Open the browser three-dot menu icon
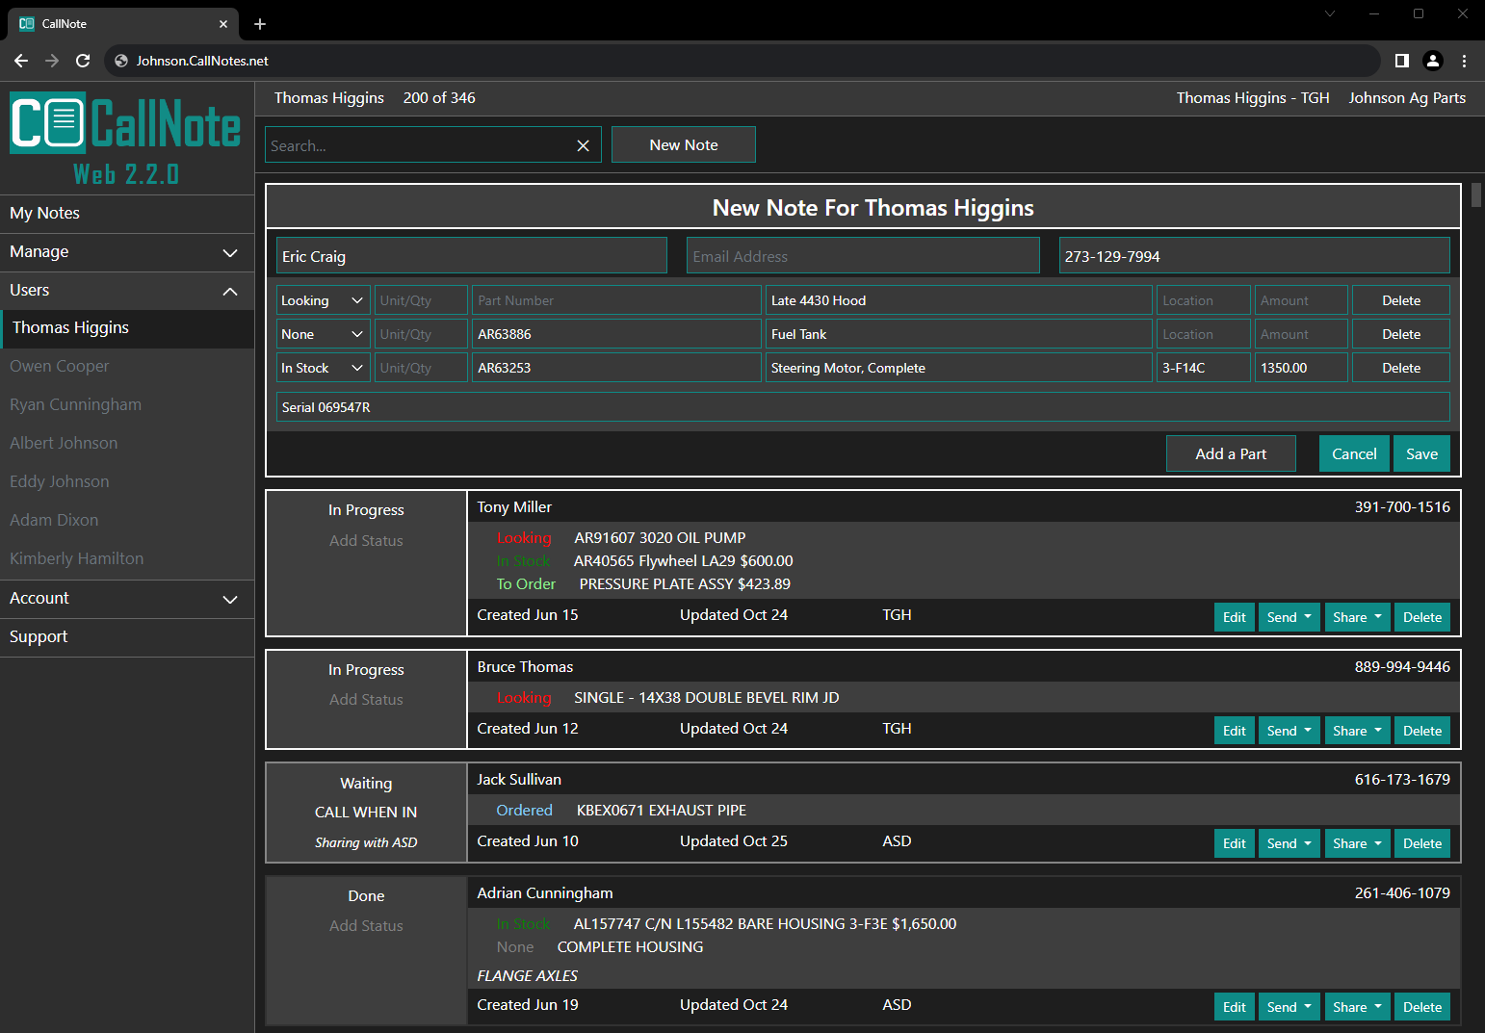Viewport: 1485px width, 1033px height. [x=1465, y=60]
